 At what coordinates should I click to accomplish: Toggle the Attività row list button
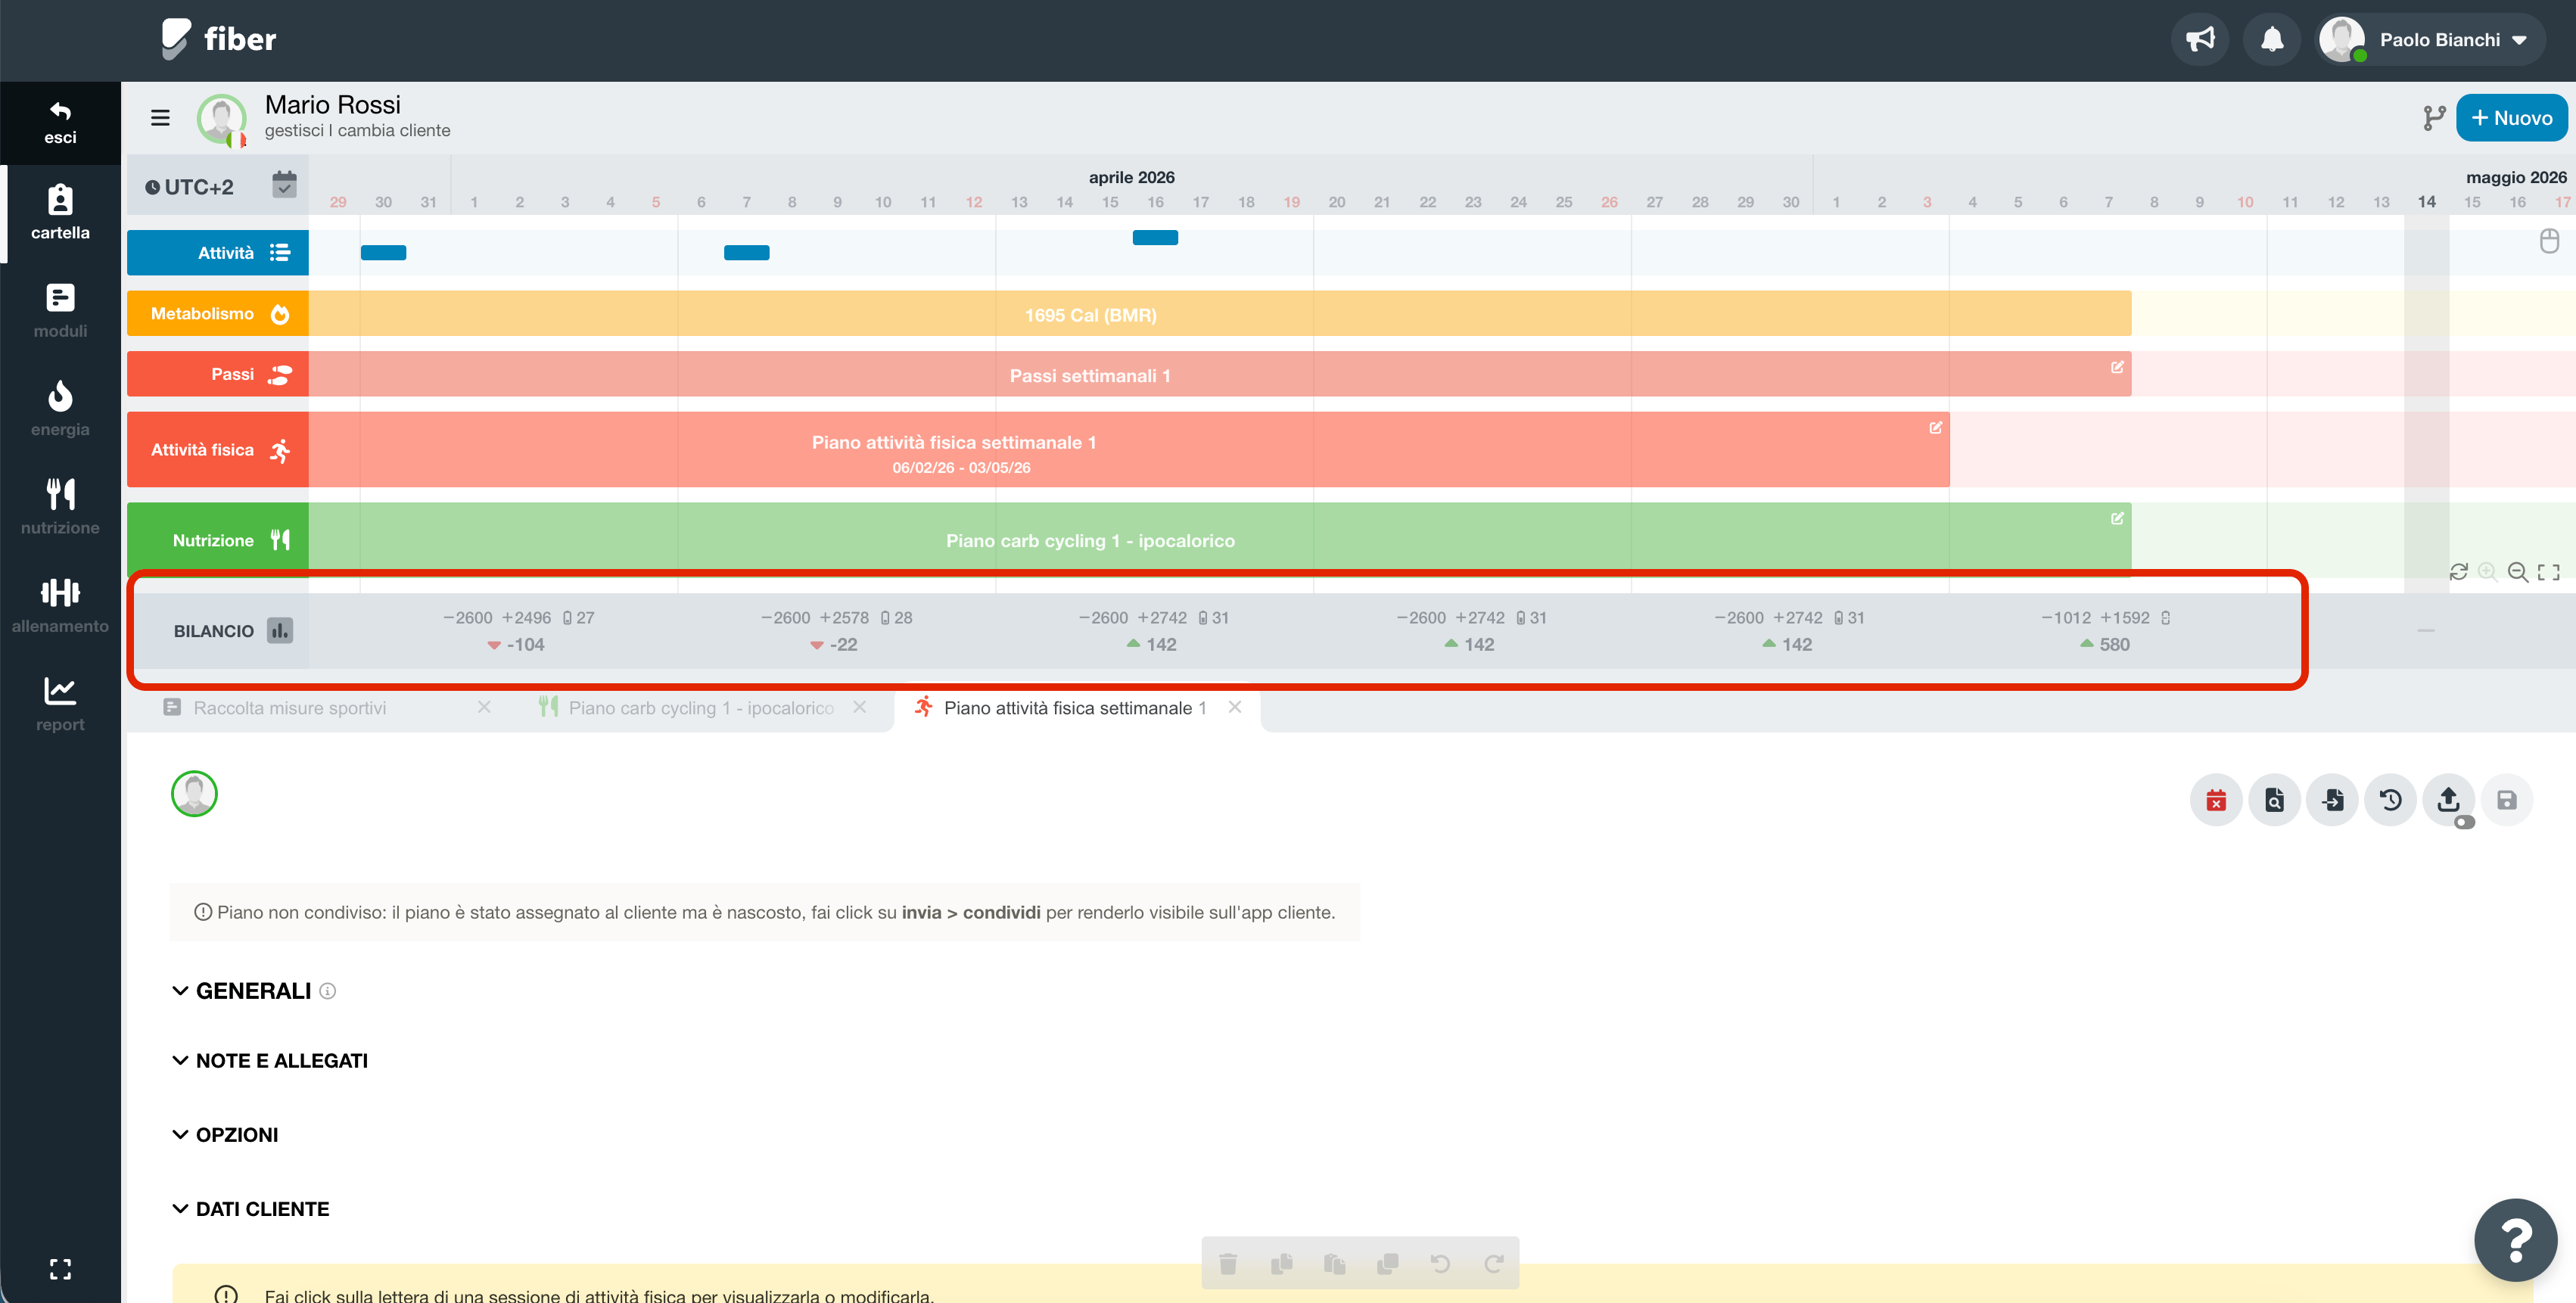tap(280, 253)
